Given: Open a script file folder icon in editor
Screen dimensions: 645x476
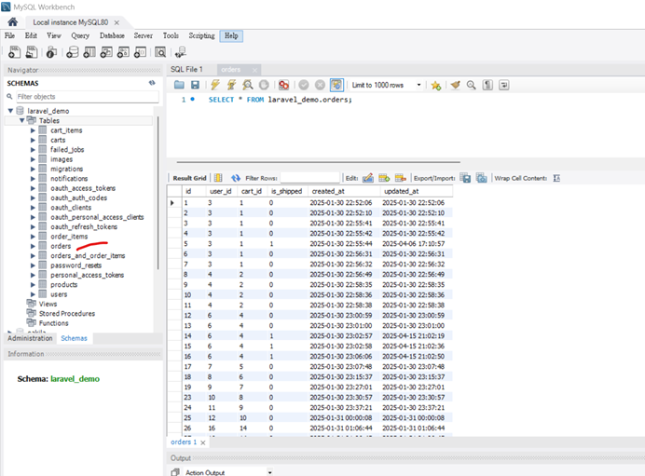Looking at the screenshot, I should 179,85.
